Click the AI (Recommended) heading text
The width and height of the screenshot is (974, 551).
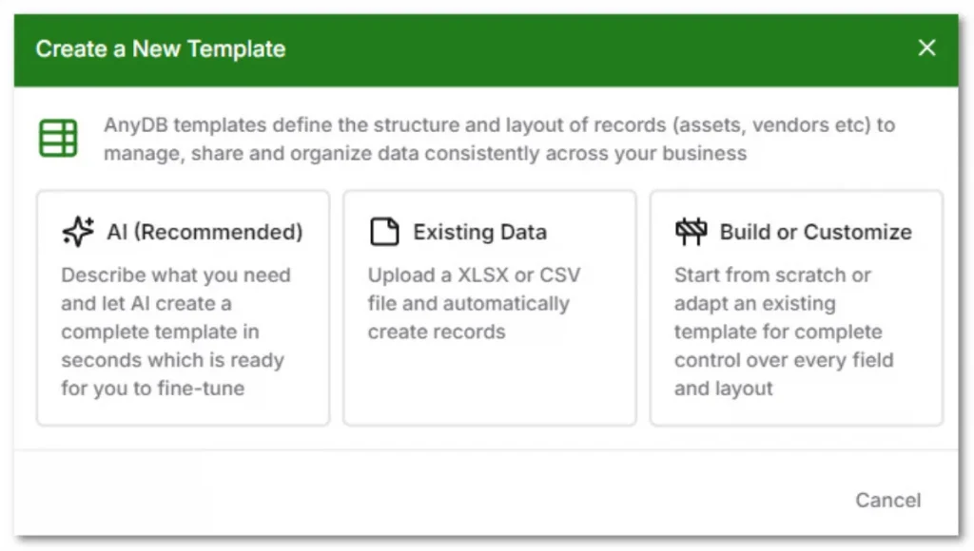205,232
